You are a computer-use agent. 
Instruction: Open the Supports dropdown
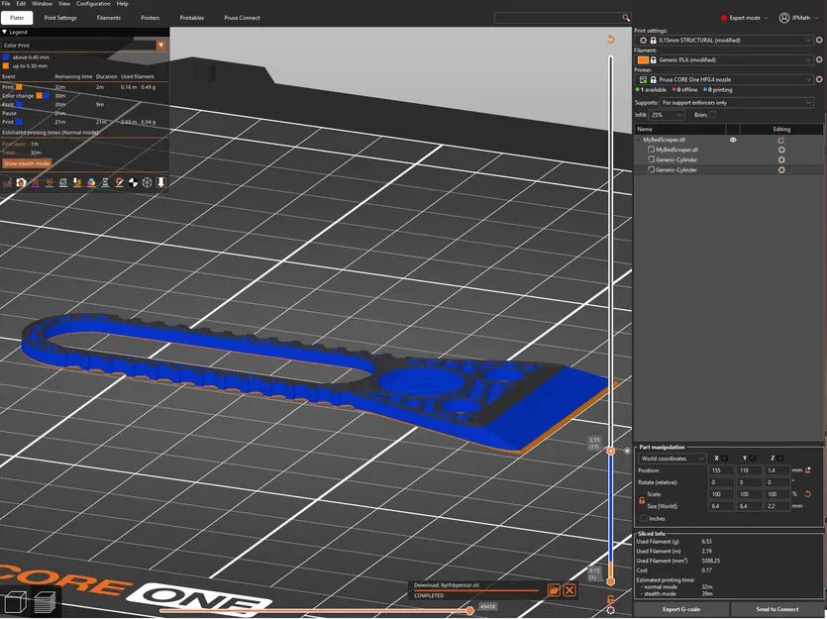736,103
